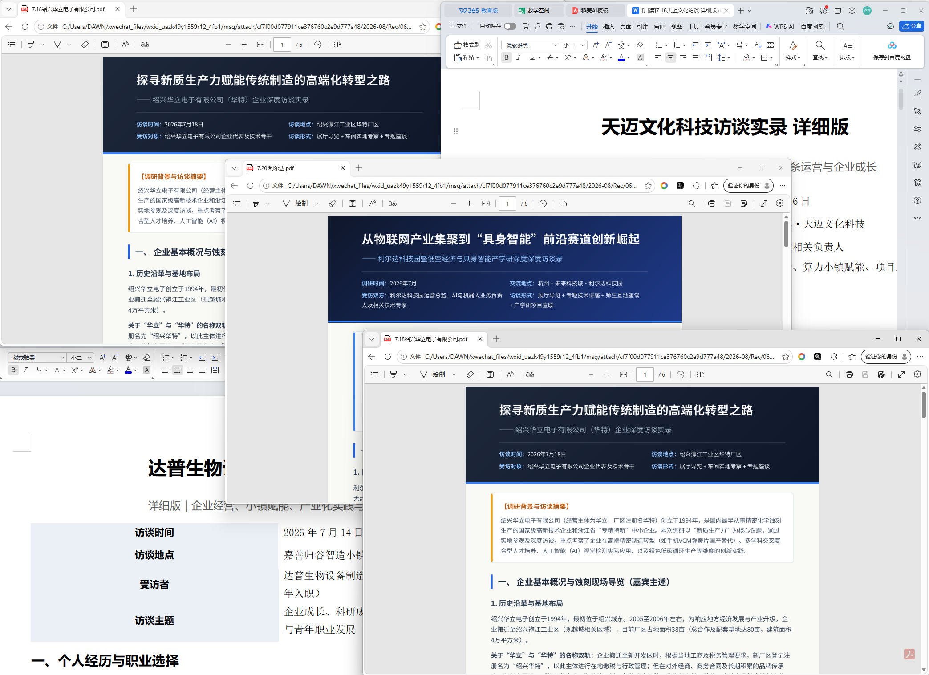The image size is (929, 675).
Task: Click clear formatting eraser in top WPS ribbon
Action: coord(640,45)
